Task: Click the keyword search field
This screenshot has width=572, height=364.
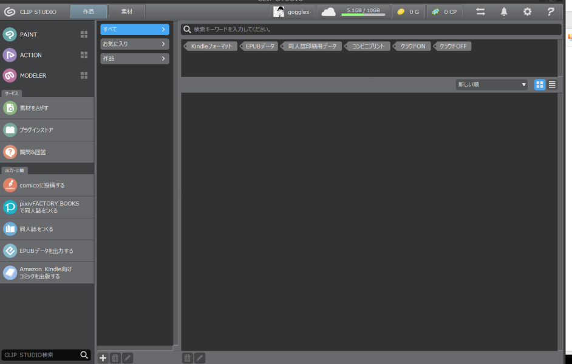Action: click(x=371, y=29)
